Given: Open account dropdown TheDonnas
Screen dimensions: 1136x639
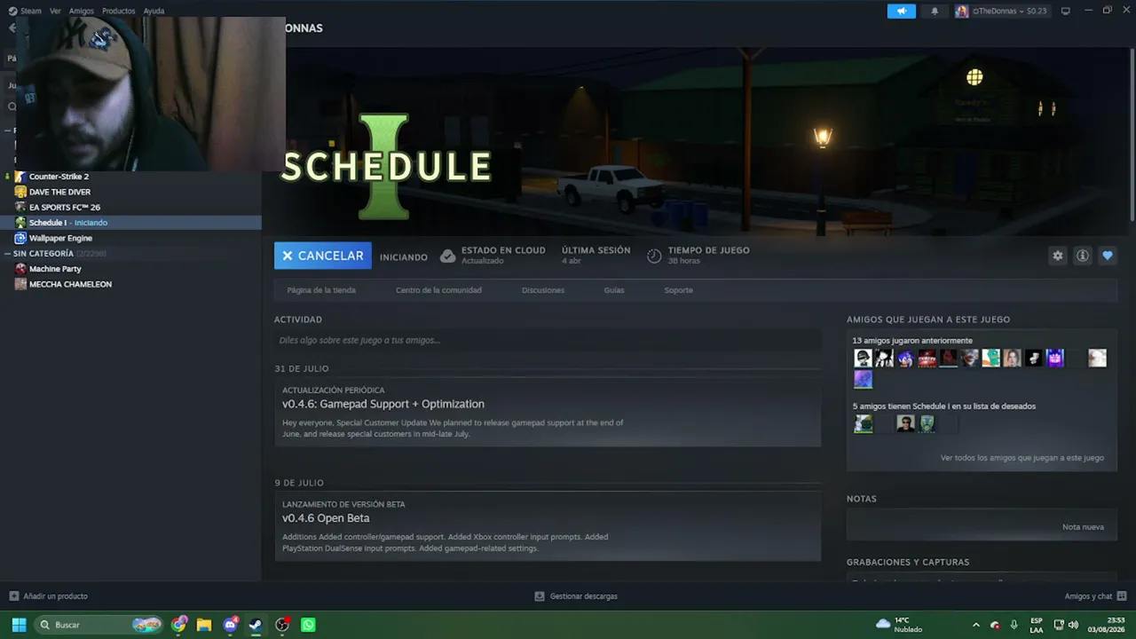Looking at the screenshot, I should coord(1001,11).
